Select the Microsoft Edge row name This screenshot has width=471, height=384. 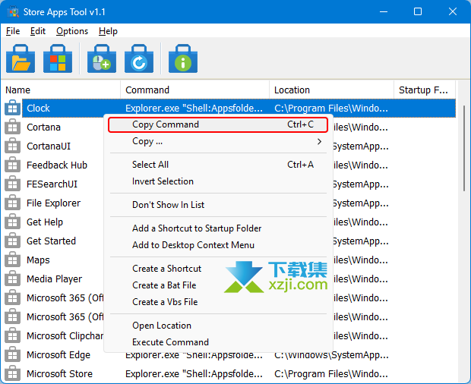click(58, 355)
